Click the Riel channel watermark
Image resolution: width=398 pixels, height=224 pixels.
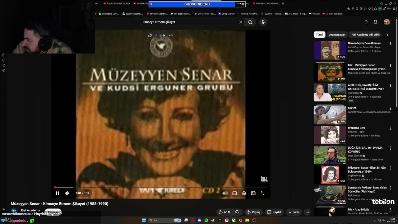point(264,179)
